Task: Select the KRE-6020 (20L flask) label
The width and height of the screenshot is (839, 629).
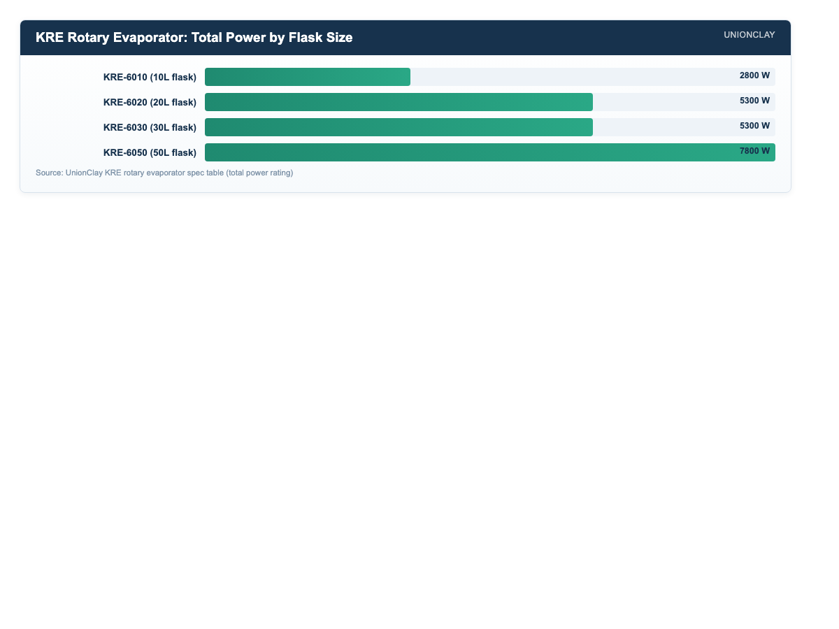Action: [150, 102]
